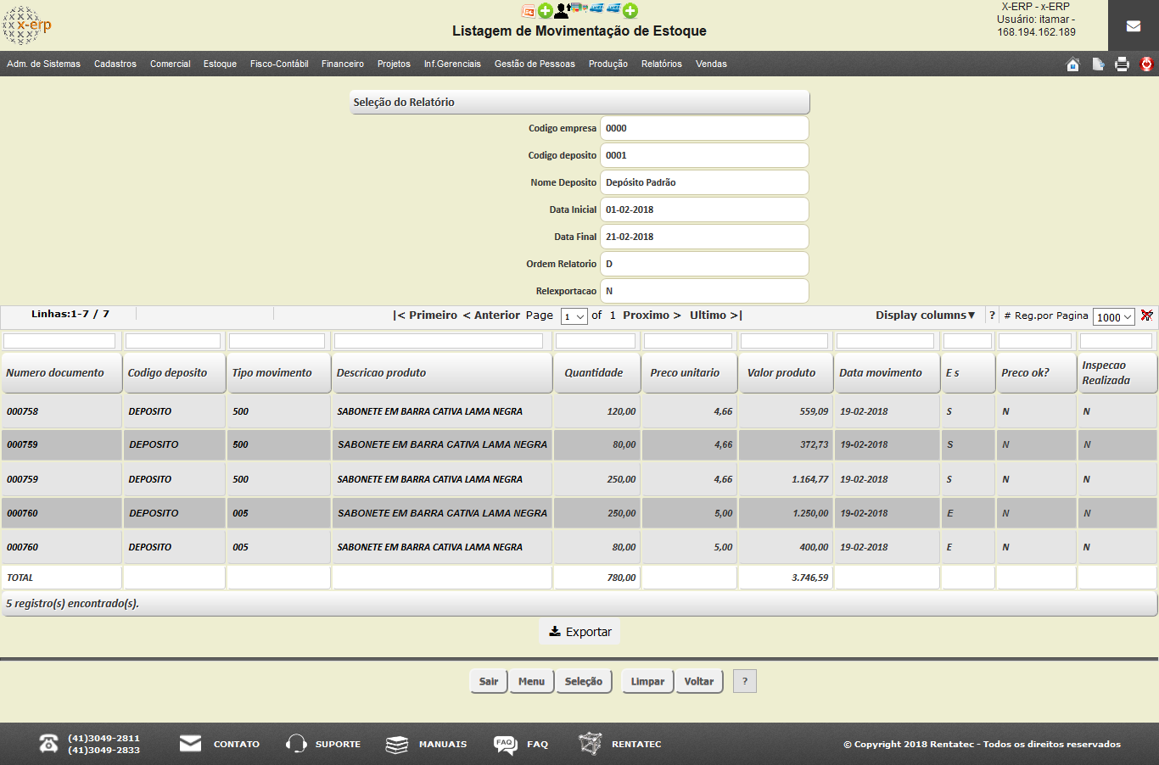The height and width of the screenshot is (765, 1159).
Task: Click the black user silhouette icon
Action: click(x=561, y=11)
